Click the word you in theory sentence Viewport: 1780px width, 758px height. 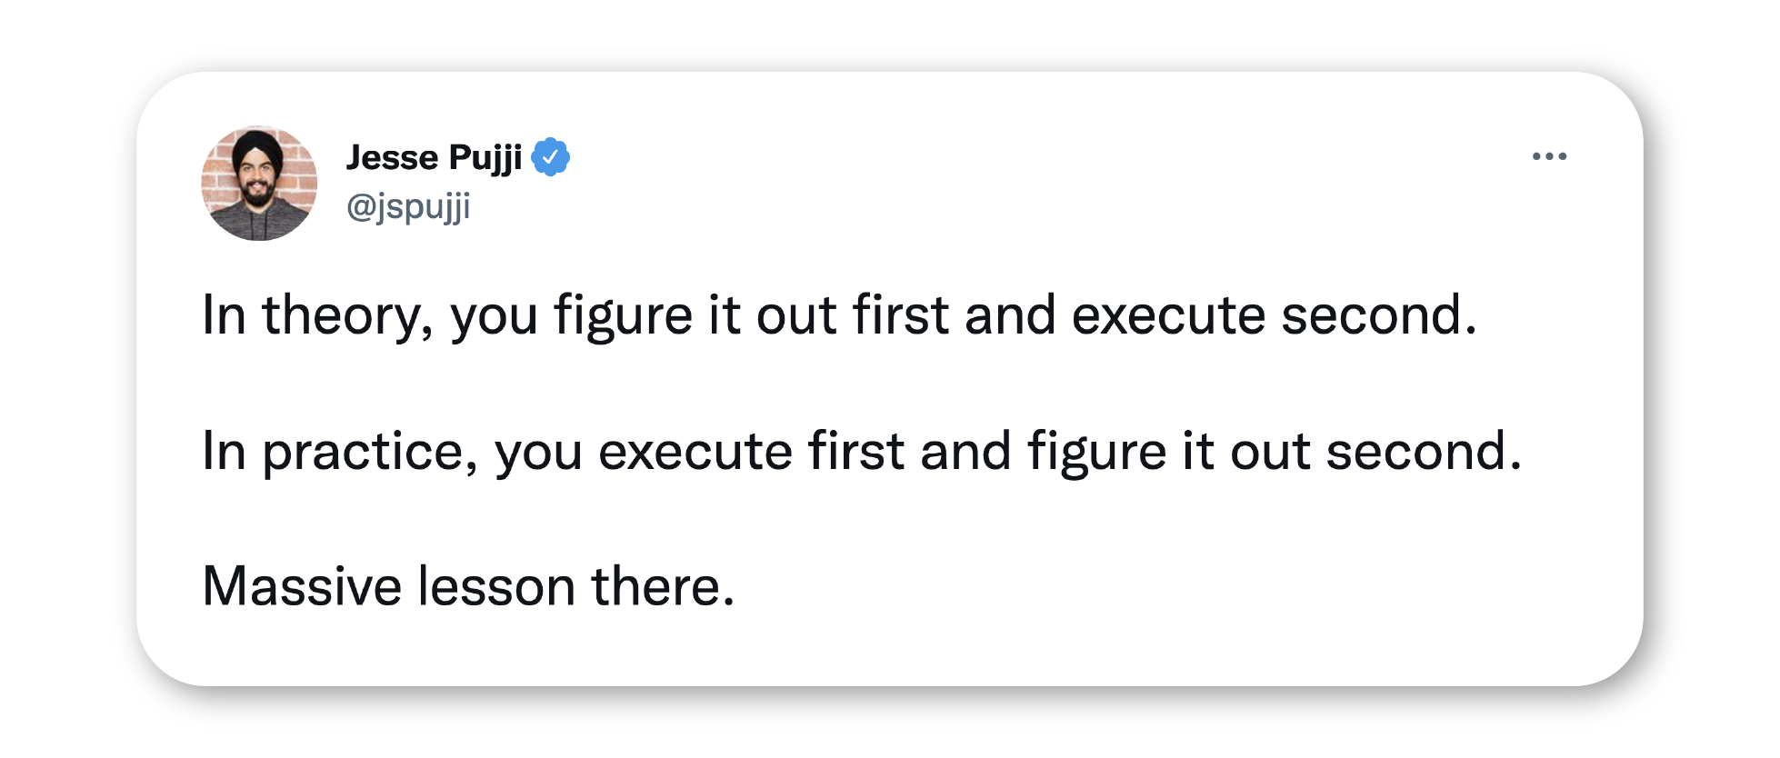[495, 320]
